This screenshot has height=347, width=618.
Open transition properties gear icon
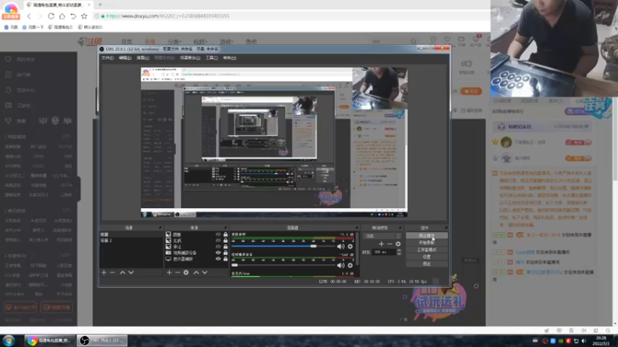point(398,244)
